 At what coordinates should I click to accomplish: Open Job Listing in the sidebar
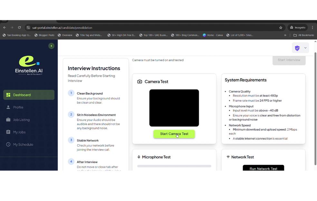pos(21,120)
